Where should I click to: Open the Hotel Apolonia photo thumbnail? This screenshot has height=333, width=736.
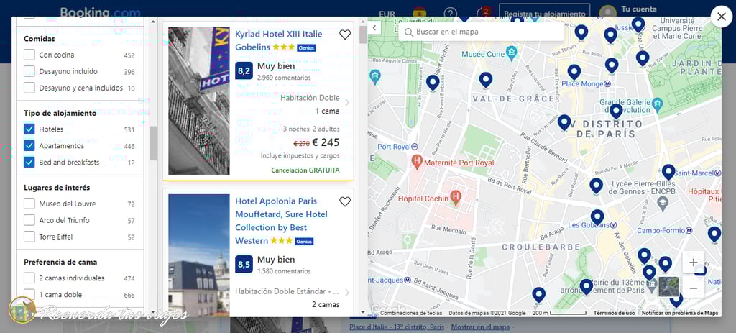(199, 255)
